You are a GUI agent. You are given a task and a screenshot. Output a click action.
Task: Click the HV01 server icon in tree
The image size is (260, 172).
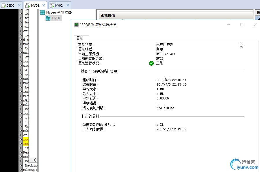(x=48, y=18)
